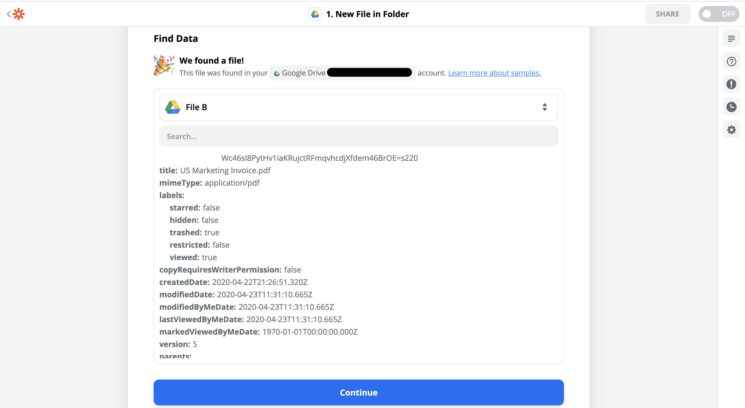The width and height of the screenshot is (745, 408).
Task: Click the Zapier asterisk logo
Action: [19, 14]
